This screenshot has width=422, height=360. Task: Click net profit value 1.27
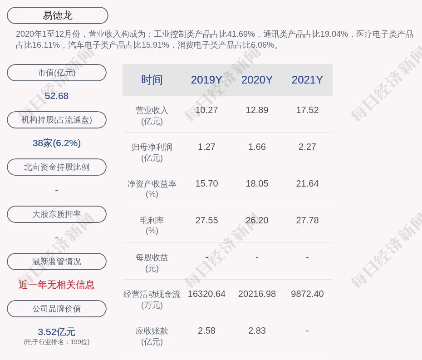pos(206,147)
